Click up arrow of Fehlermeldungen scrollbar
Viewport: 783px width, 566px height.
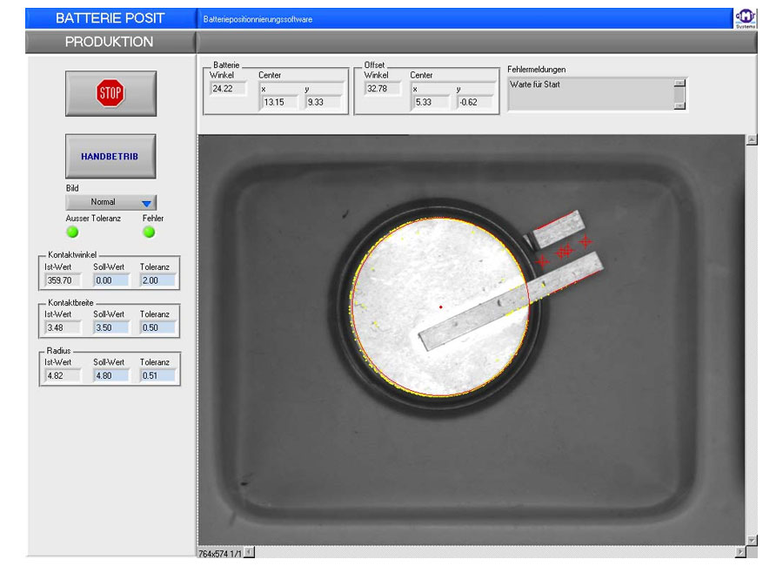coord(679,84)
